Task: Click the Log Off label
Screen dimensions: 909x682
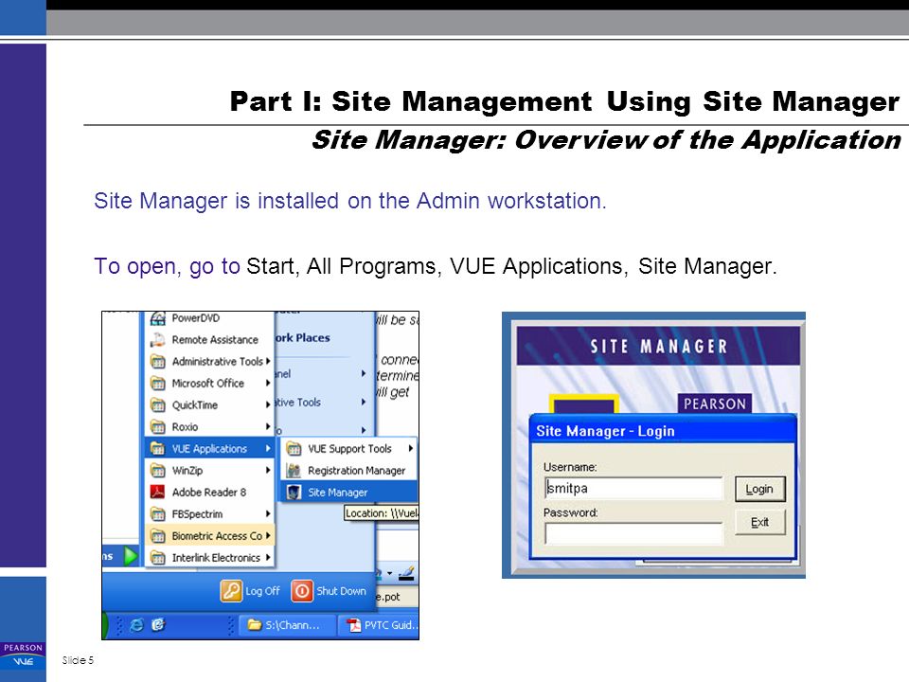Action: pyautogui.click(x=262, y=591)
